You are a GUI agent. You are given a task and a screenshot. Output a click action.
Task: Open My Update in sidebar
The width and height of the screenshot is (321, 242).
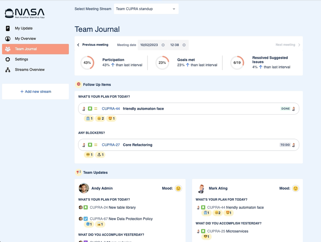coord(35,29)
